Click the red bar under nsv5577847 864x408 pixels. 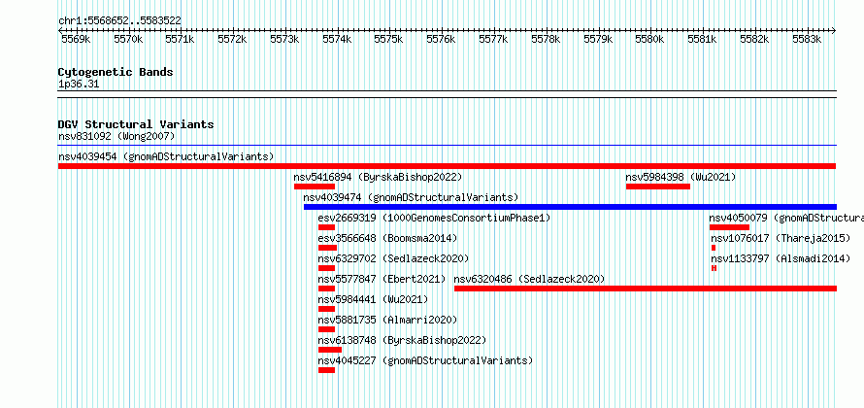[326, 289]
